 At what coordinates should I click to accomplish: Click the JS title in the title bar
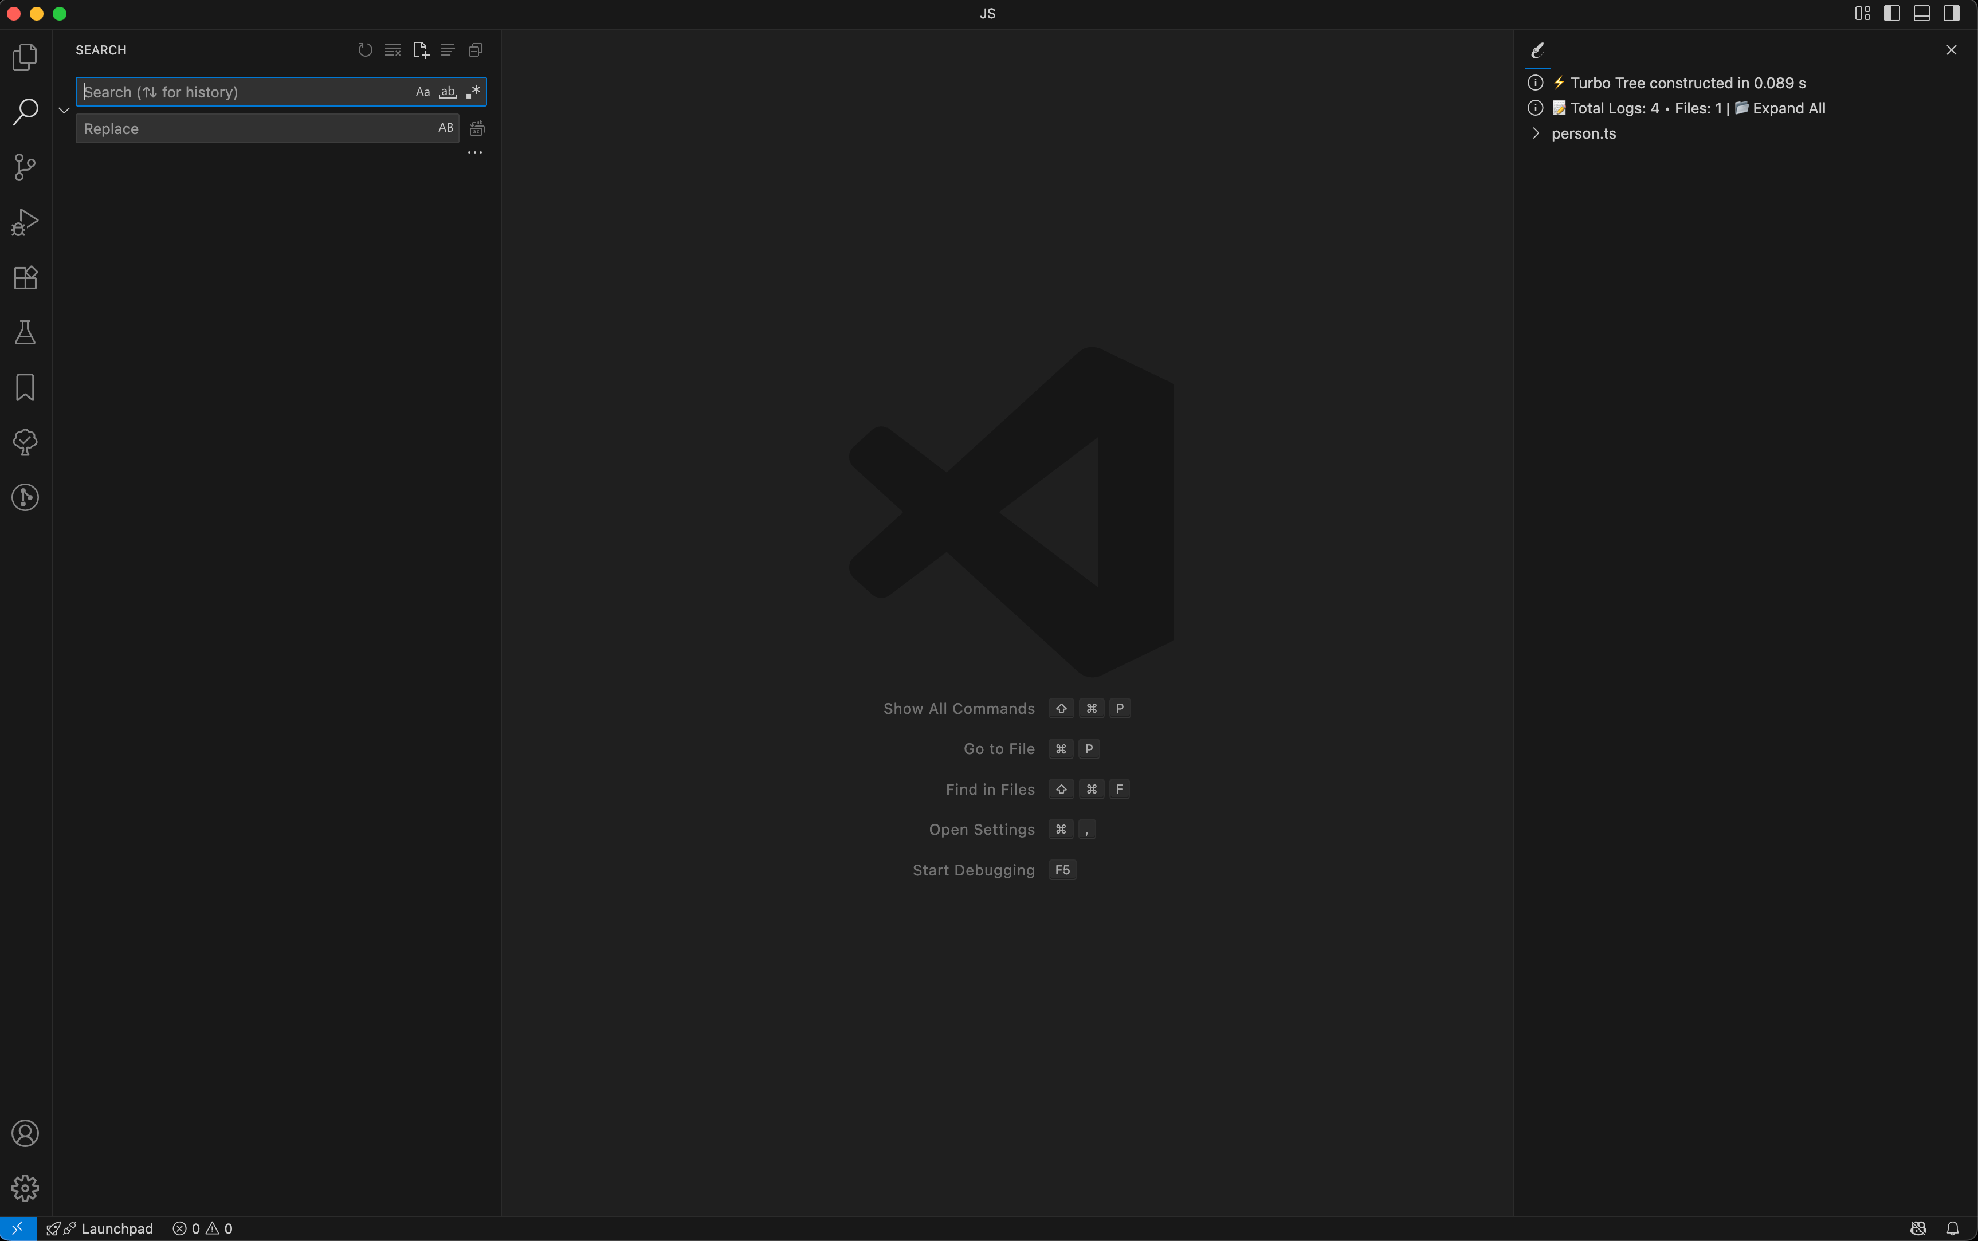987,13
